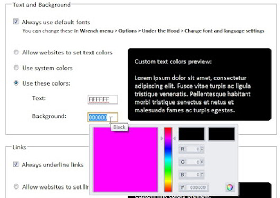Select Use these colors radio button
Viewport: 280px width, 198px height.
(x=16, y=83)
